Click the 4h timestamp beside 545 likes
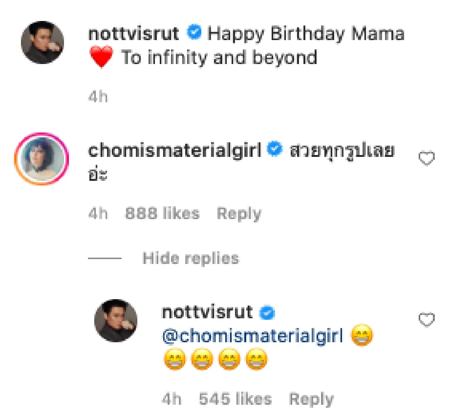Image resolution: width=449 pixels, height=419 pixels. (x=171, y=399)
